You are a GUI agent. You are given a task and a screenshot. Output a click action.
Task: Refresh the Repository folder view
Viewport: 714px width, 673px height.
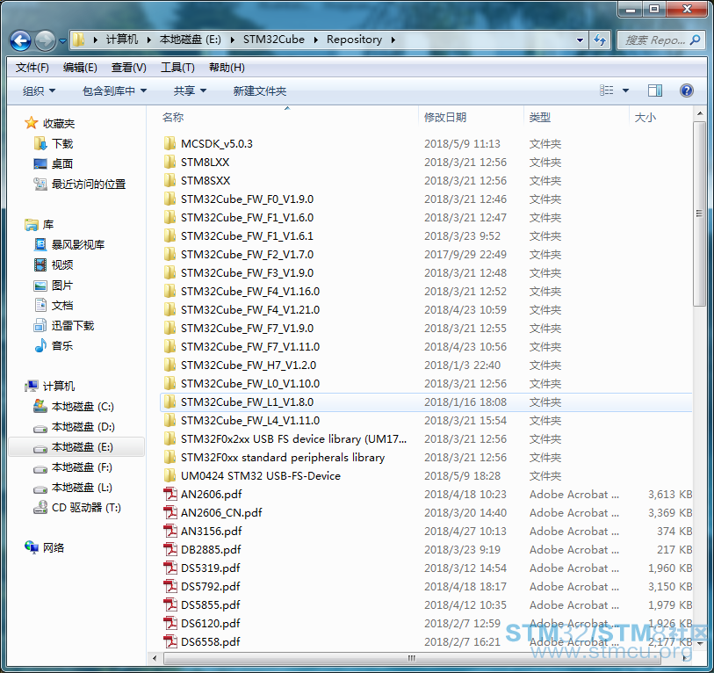tap(600, 40)
